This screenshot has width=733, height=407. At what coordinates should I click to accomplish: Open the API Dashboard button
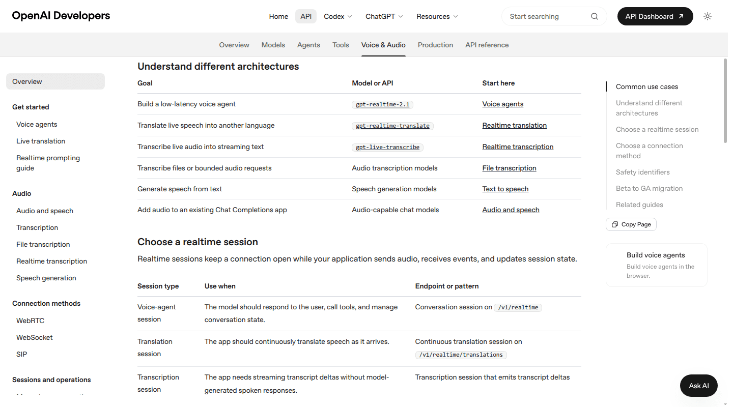point(655,16)
